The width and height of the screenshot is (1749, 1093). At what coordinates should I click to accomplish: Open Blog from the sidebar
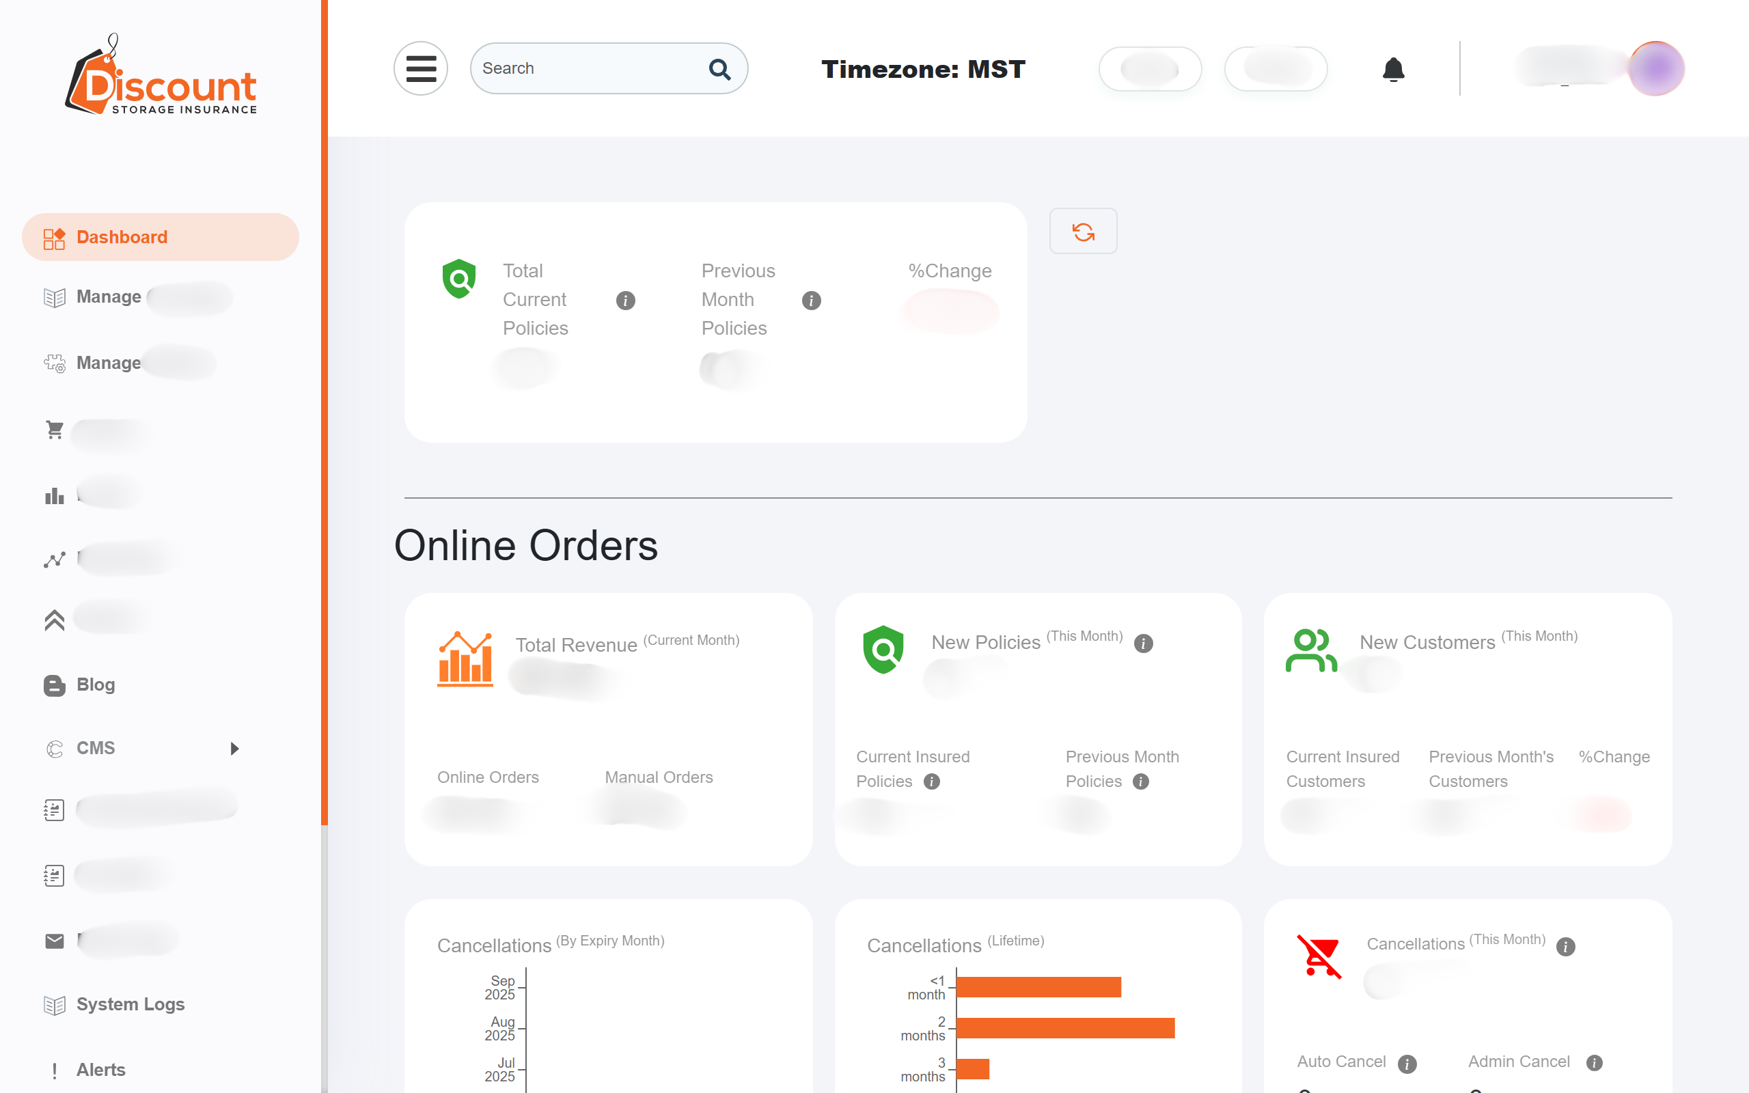click(96, 684)
